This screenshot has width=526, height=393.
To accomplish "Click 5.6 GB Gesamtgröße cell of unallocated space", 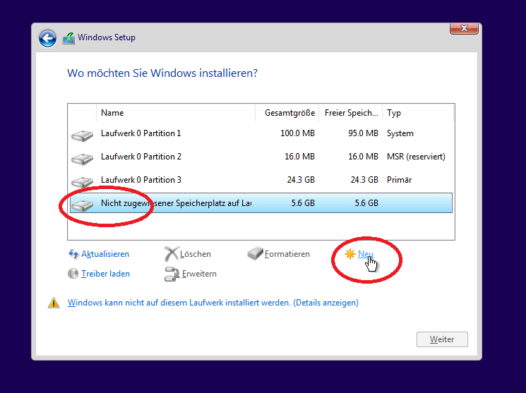I will pos(303,203).
